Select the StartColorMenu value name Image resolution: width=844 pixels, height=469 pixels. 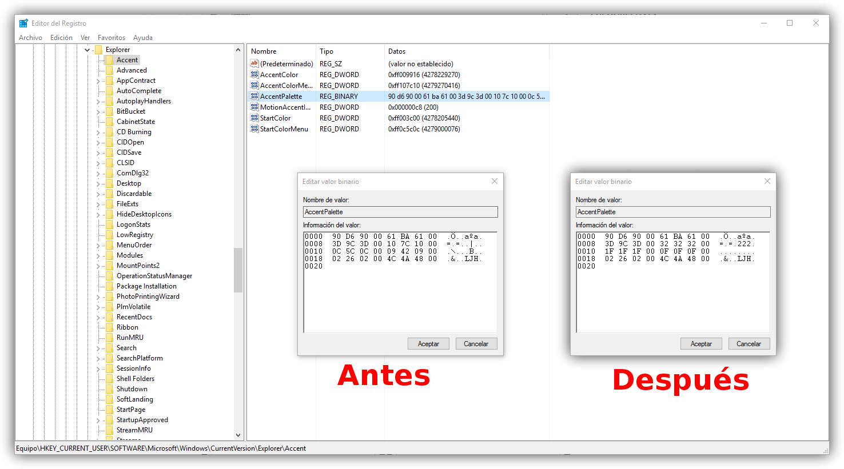[x=284, y=129]
